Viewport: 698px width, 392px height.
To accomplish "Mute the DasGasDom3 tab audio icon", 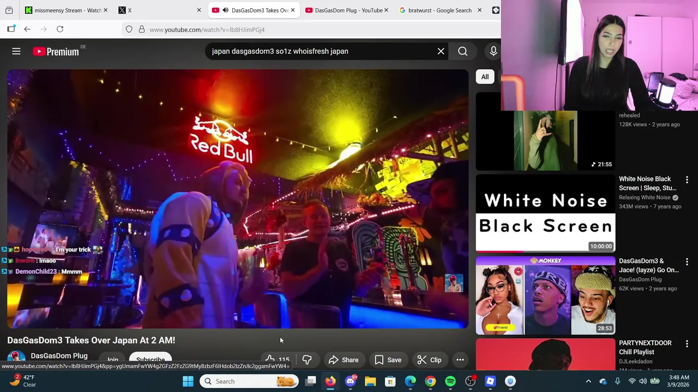I will pos(225,10).
